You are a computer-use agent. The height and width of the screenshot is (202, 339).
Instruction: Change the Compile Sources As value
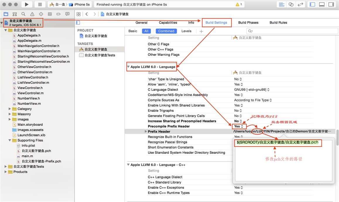253,100
